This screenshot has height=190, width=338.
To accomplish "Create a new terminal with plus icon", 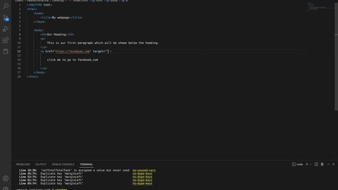I will [x=307, y=164].
